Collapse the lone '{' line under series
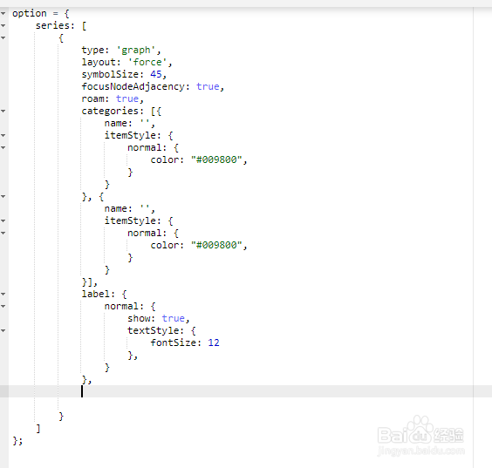This screenshot has height=468, width=492. (3, 38)
